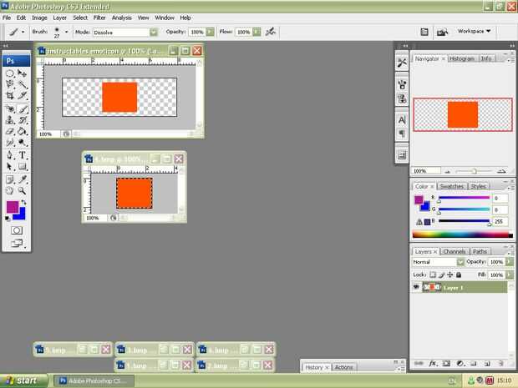
Task: Open the Image menu
Action: click(39, 18)
